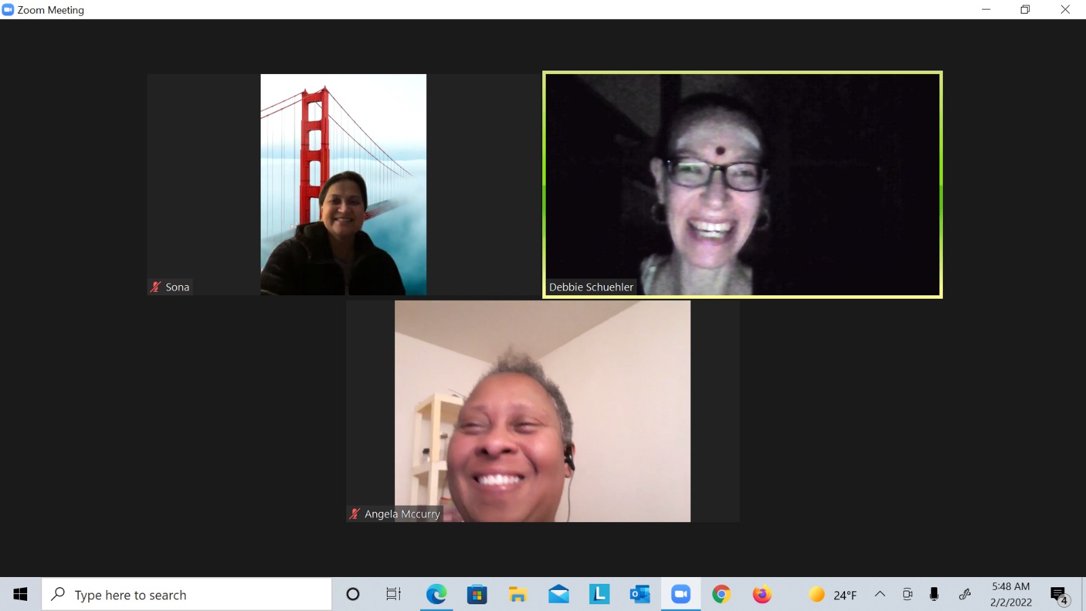
Task: Open the date and time flyout
Action: pyautogui.click(x=1011, y=595)
